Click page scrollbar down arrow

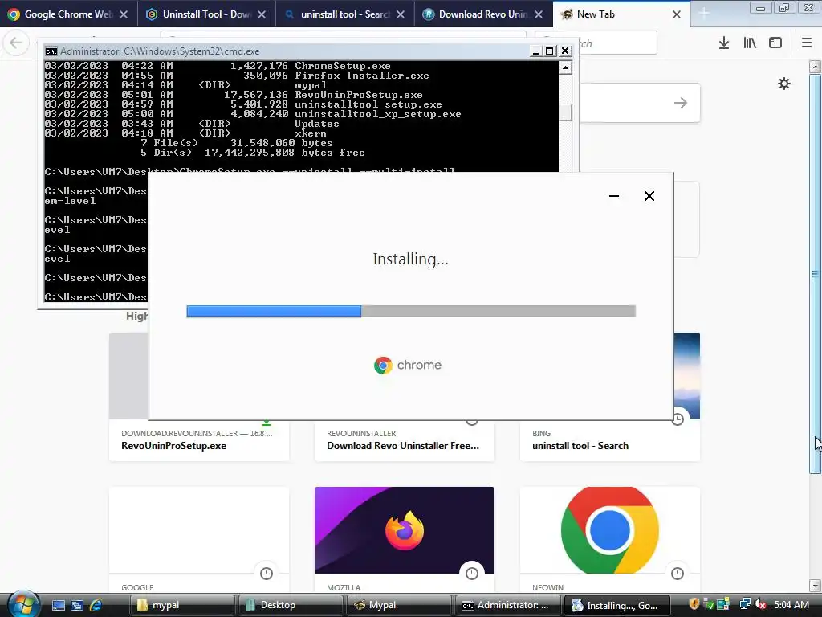coord(816,585)
